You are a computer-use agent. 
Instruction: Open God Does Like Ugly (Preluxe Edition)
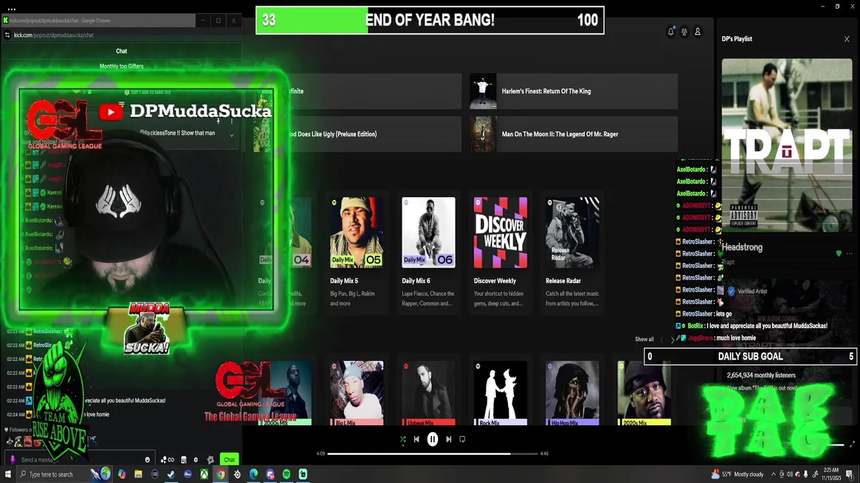pos(357,134)
